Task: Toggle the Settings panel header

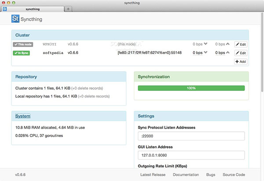Action: pos(146,116)
